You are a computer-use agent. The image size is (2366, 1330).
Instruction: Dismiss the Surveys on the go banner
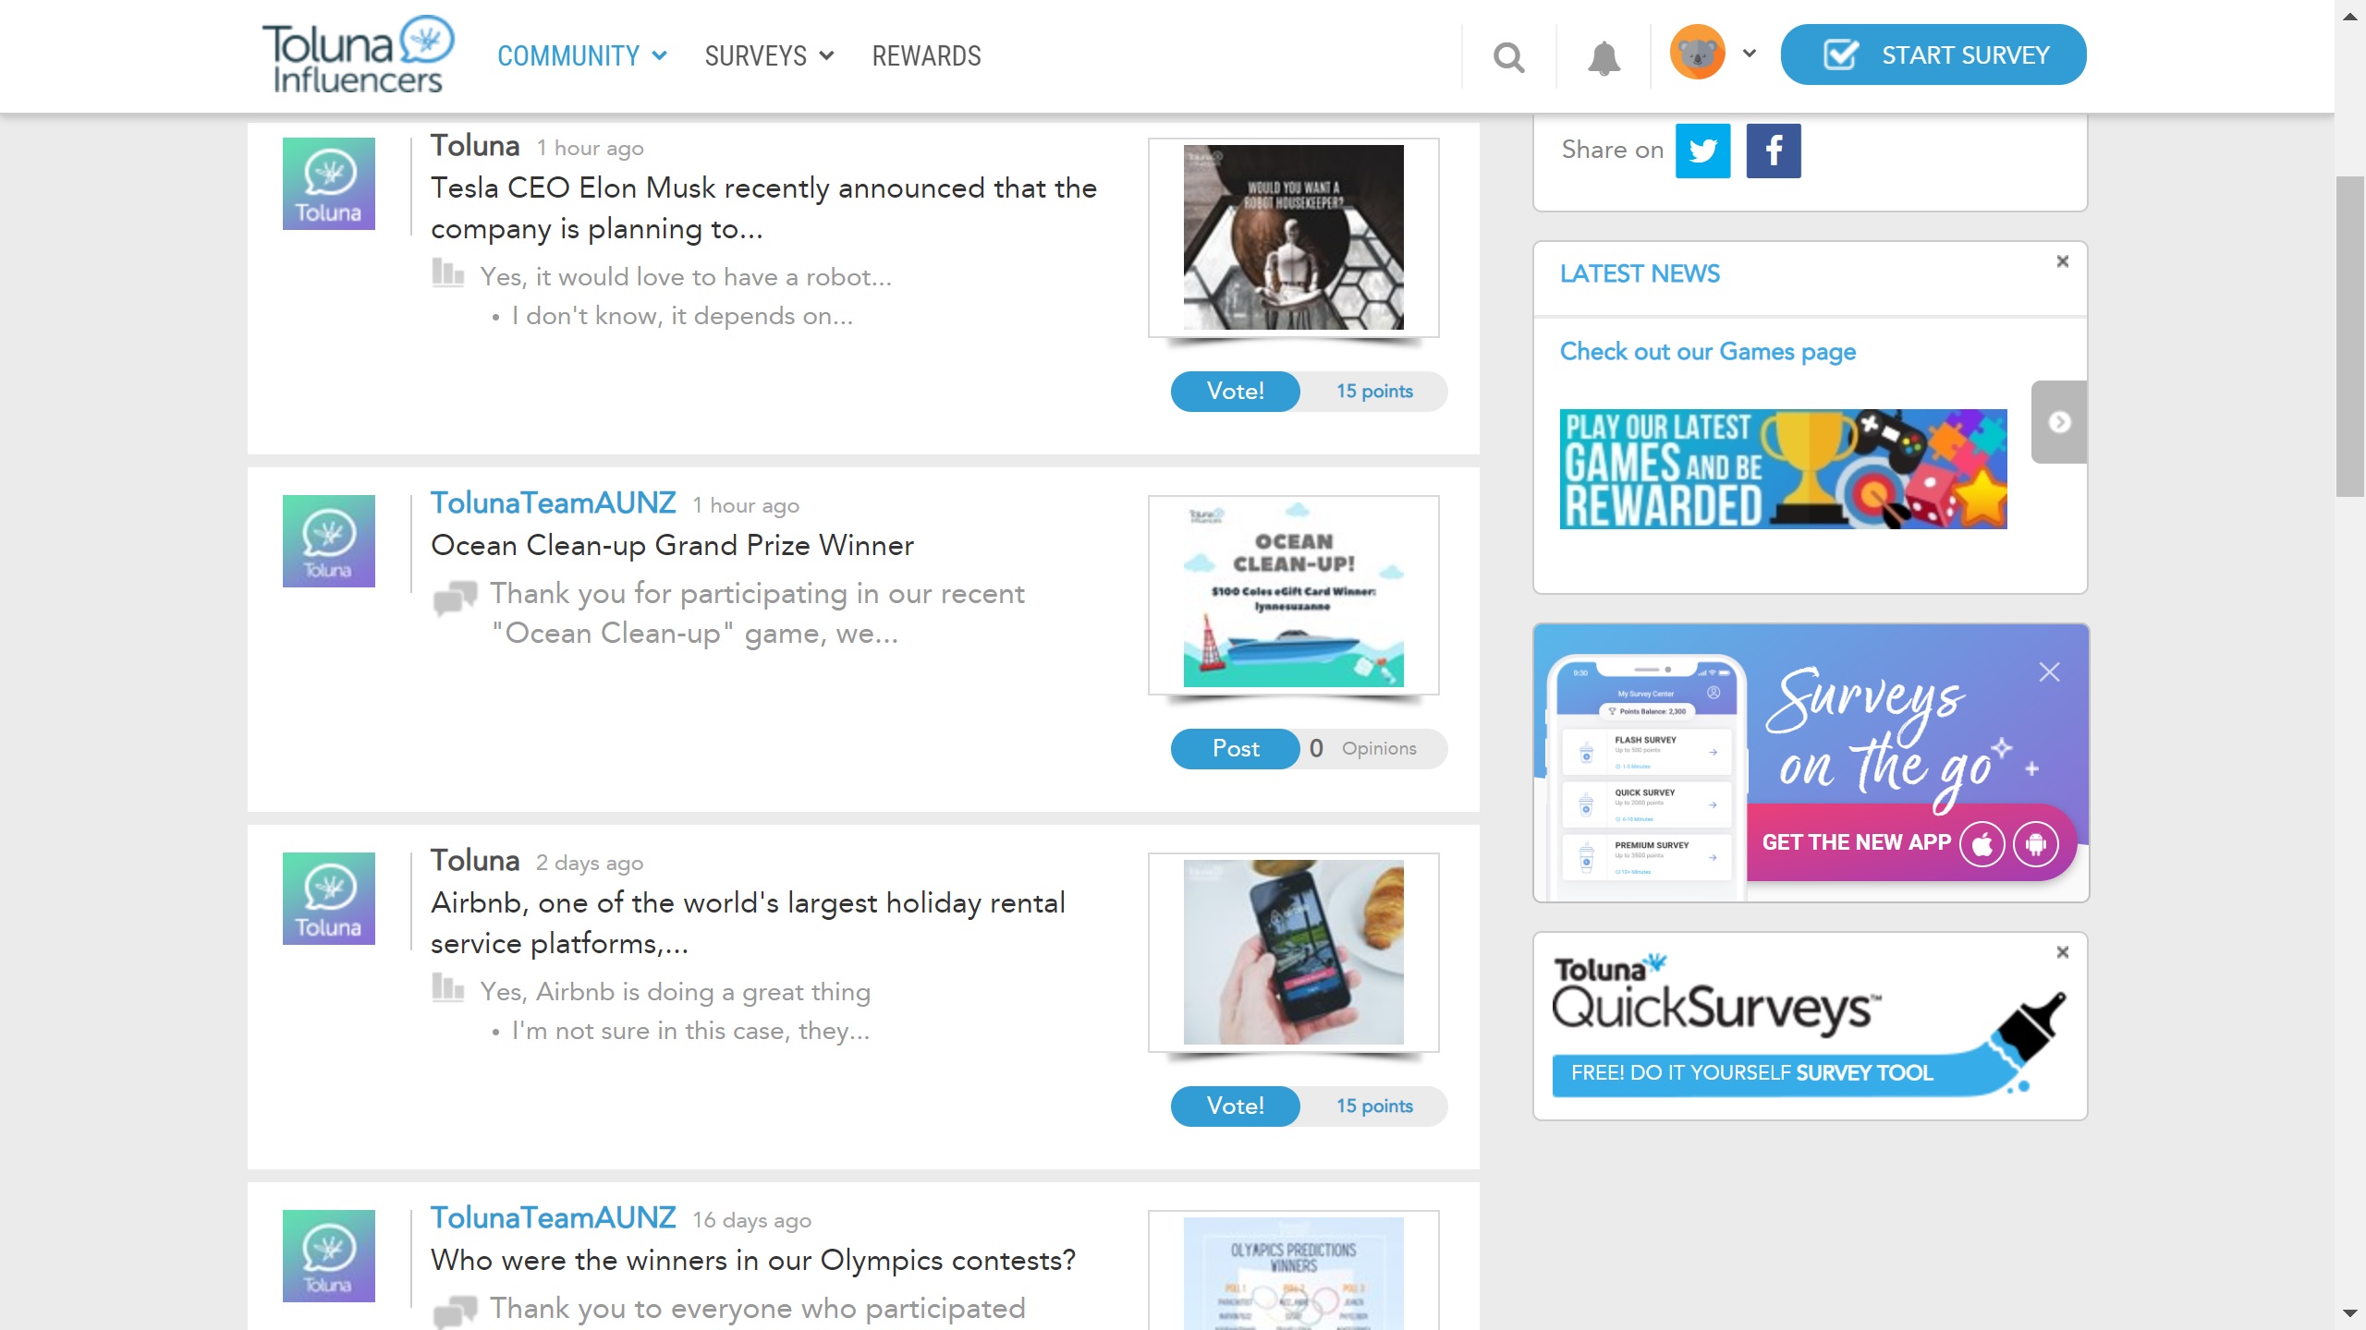2049,672
